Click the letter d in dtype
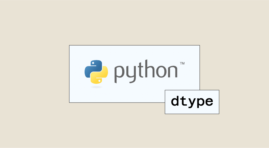This screenshot has width=269, height=148. coord(175,101)
